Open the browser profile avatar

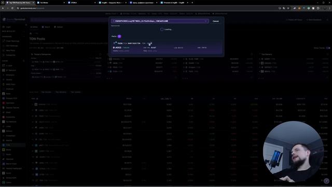point(325,8)
